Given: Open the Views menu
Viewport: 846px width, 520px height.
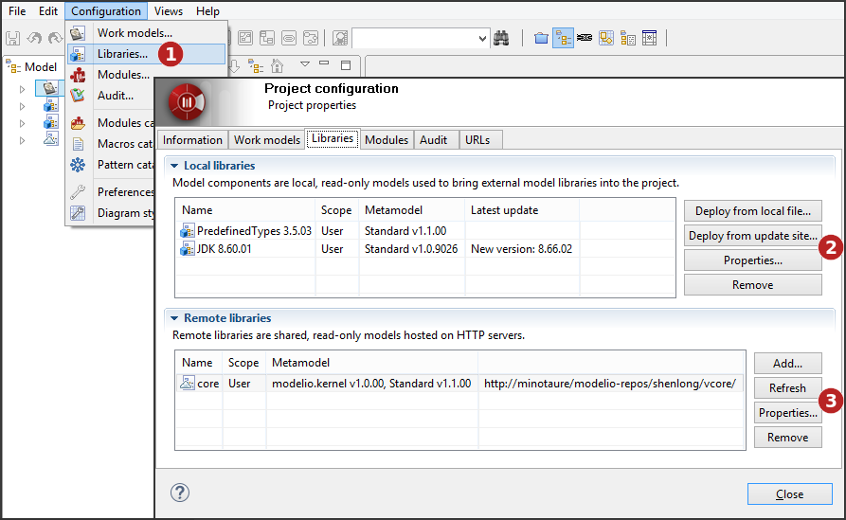Looking at the screenshot, I should 169,11.
